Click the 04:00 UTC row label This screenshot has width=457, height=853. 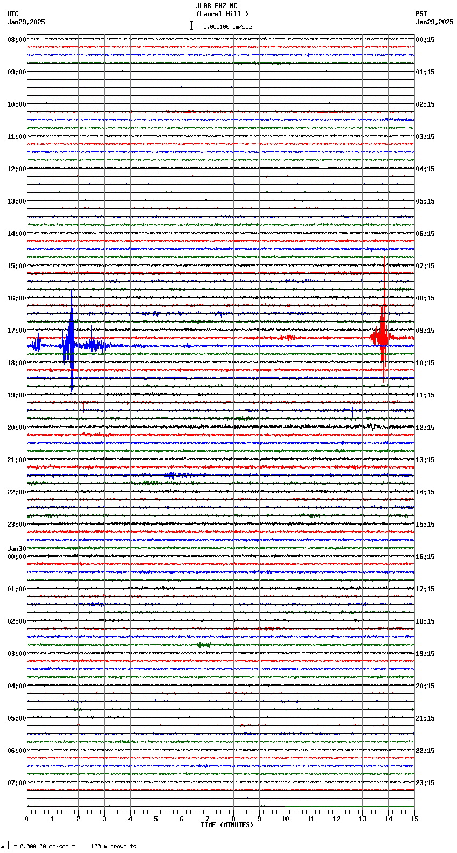[17, 686]
